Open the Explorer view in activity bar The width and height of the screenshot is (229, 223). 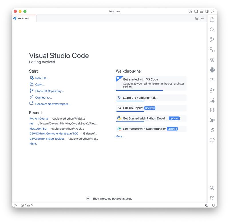[x=212, y=20]
